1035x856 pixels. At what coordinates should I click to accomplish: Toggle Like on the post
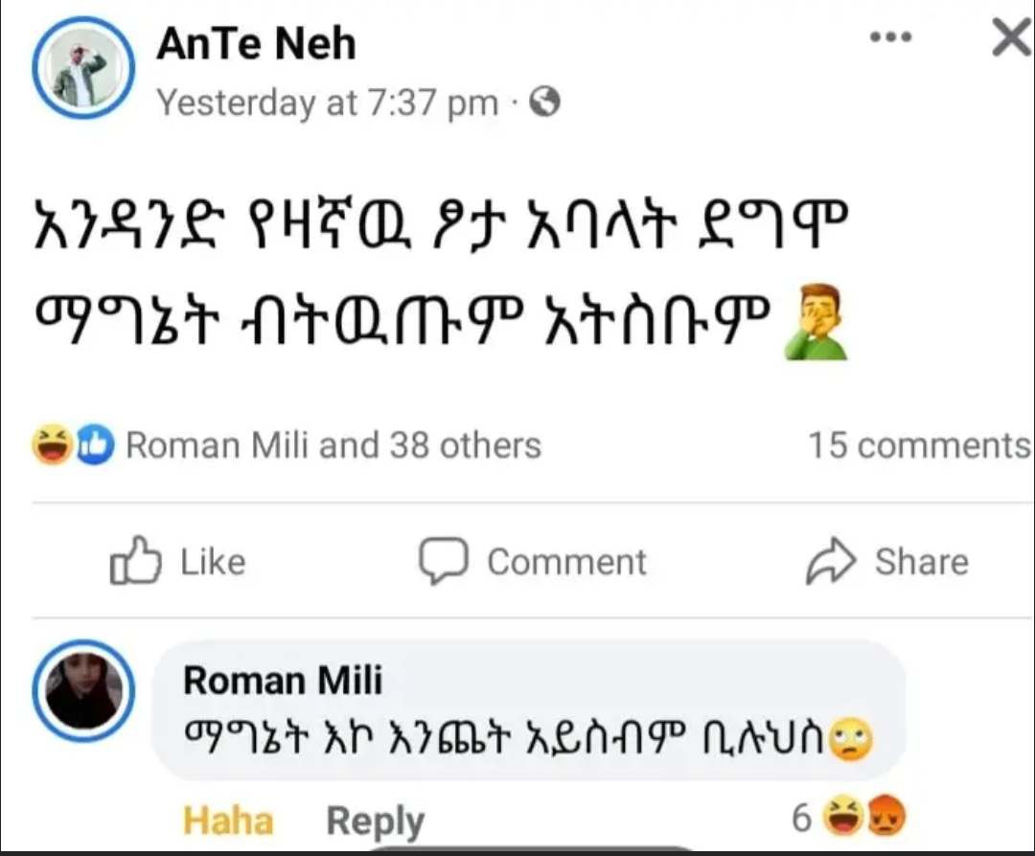click(177, 561)
